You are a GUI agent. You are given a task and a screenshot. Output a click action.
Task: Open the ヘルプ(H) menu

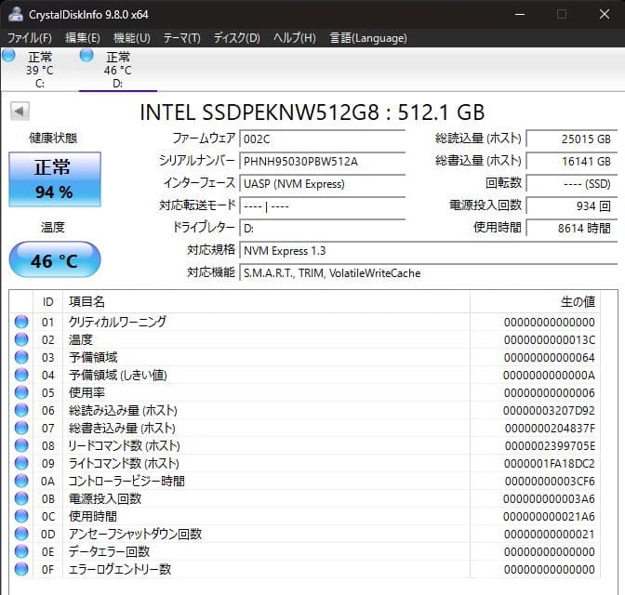click(x=295, y=38)
